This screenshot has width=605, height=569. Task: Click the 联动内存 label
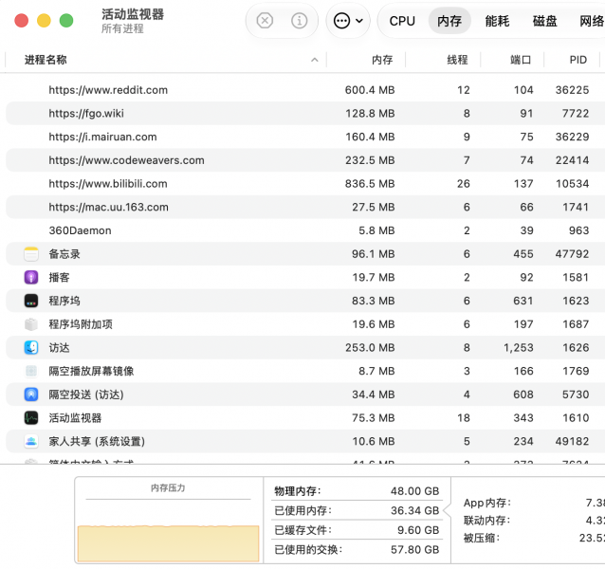pyautogui.click(x=486, y=521)
